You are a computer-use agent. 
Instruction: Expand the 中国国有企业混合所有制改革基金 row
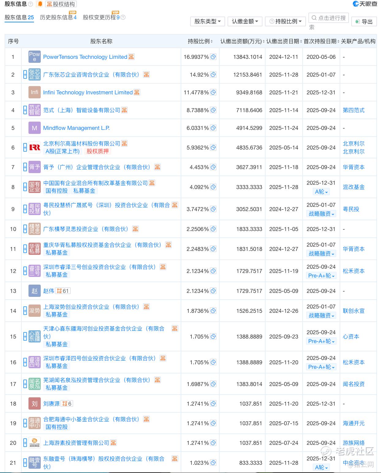pos(25,187)
